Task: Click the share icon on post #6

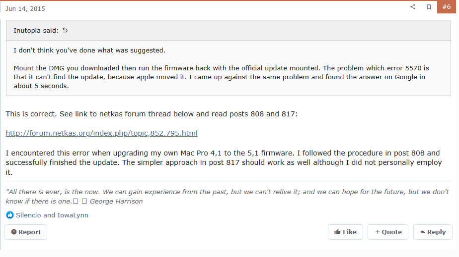Action: pyautogui.click(x=413, y=7)
